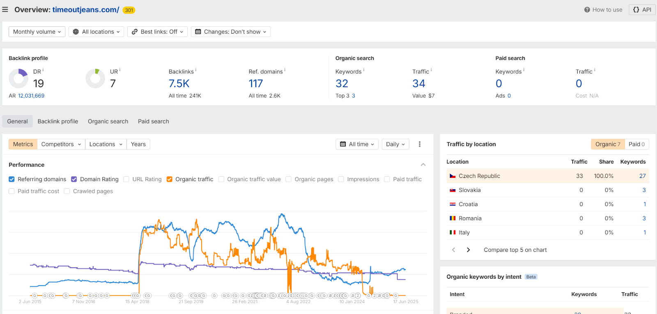Expand the Daily granularity dropdown
The image size is (657, 314).
pos(395,144)
